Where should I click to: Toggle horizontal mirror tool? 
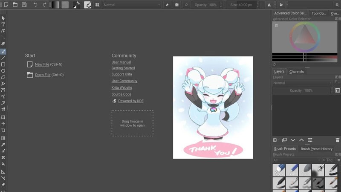pos(269,5)
